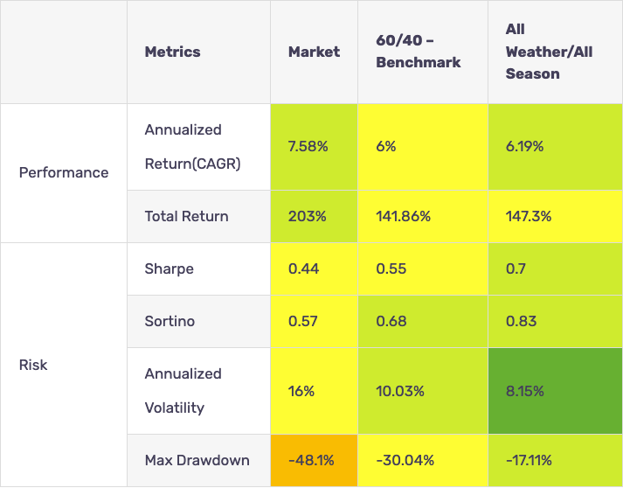Click the Sortino metric label
623x488 pixels.
tap(170, 321)
